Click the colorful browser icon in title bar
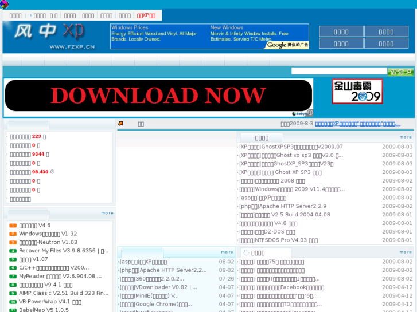Screen dimensions: 417x312 pyautogui.click(x=4, y=4)
